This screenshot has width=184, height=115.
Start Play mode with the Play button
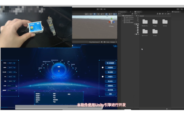coord(98,9)
